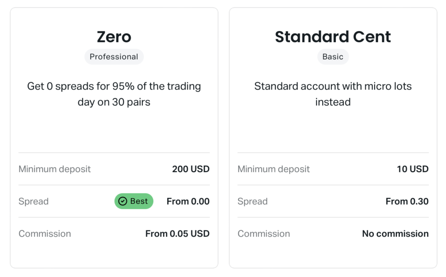
Task: Click the Professional tag under Zero
Action: 114,57
